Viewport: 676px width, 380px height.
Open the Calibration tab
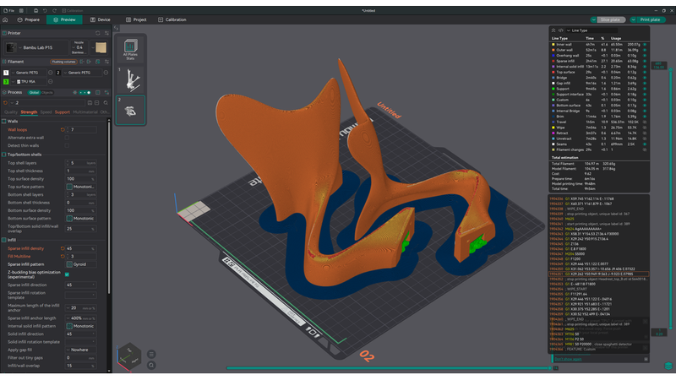(x=172, y=19)
